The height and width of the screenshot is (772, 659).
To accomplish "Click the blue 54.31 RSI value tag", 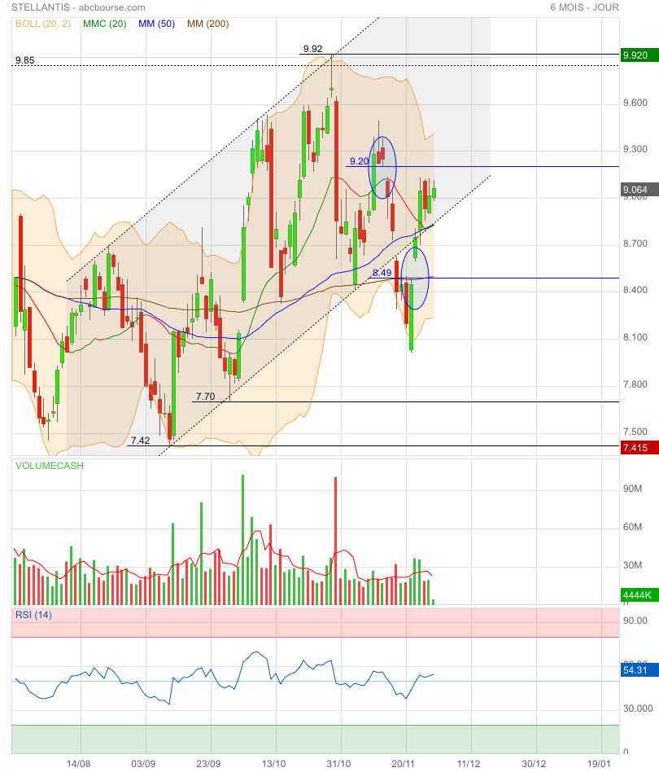I will [x=639, y=670].
